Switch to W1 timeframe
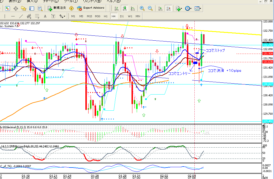 click(130, 16)
